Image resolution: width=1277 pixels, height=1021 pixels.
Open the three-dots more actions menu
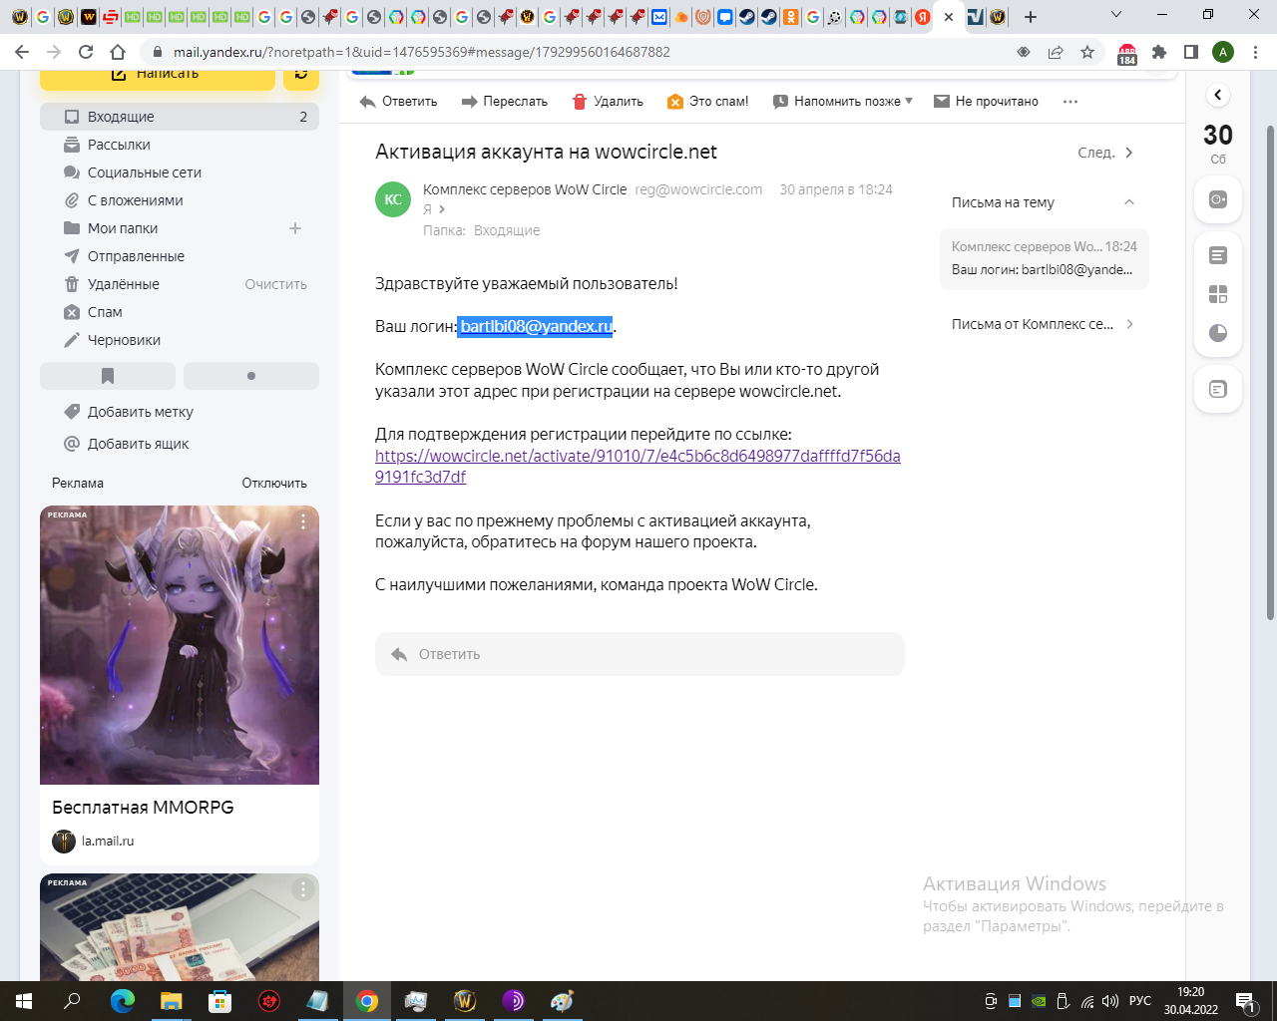point(1070,102)
